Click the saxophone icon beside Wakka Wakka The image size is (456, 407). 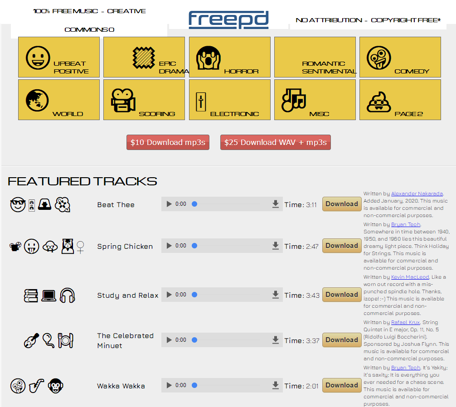37,386
